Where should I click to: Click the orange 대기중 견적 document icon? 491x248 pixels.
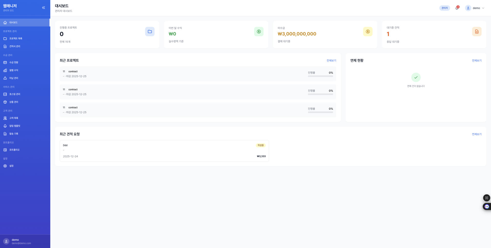click(x=476, y=32)
